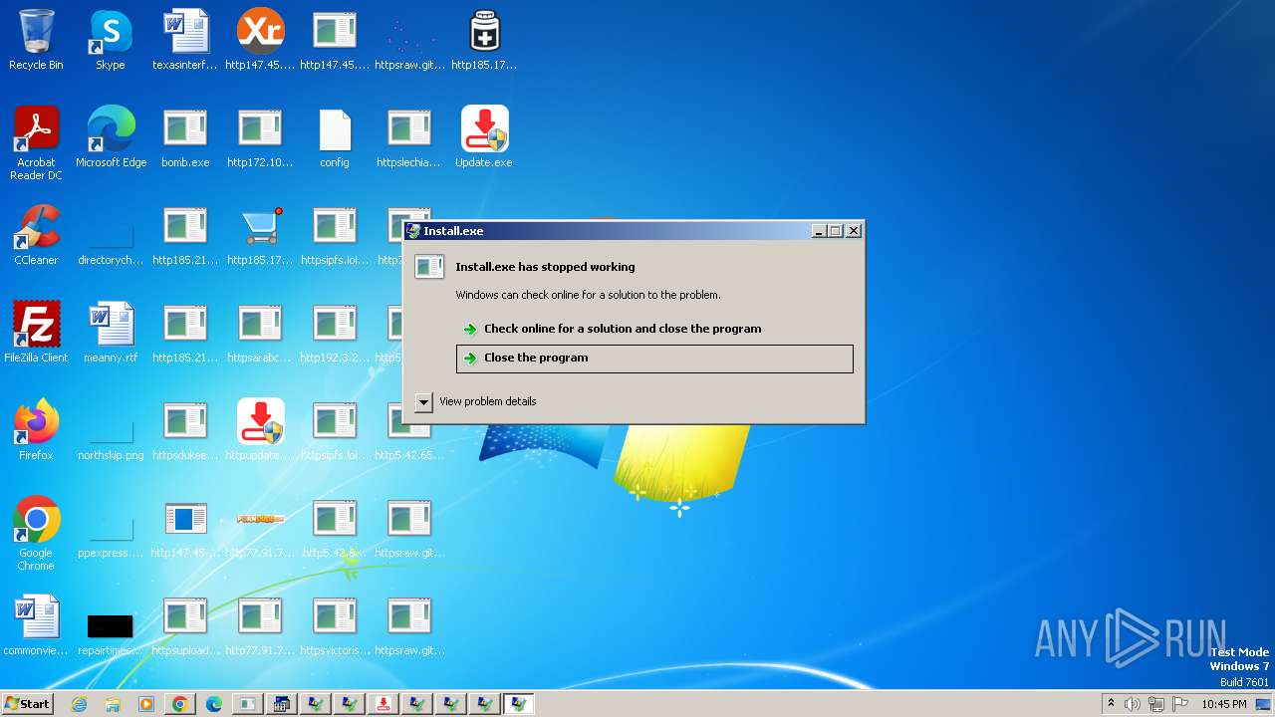Open the network tray icon
Image resolution: width=1275 pixels, height=717 pixels.
point(1156,704)
